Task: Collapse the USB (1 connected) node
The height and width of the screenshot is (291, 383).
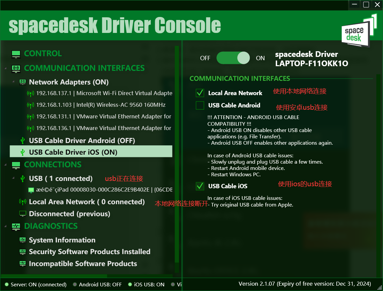Action: coord(13,178)
